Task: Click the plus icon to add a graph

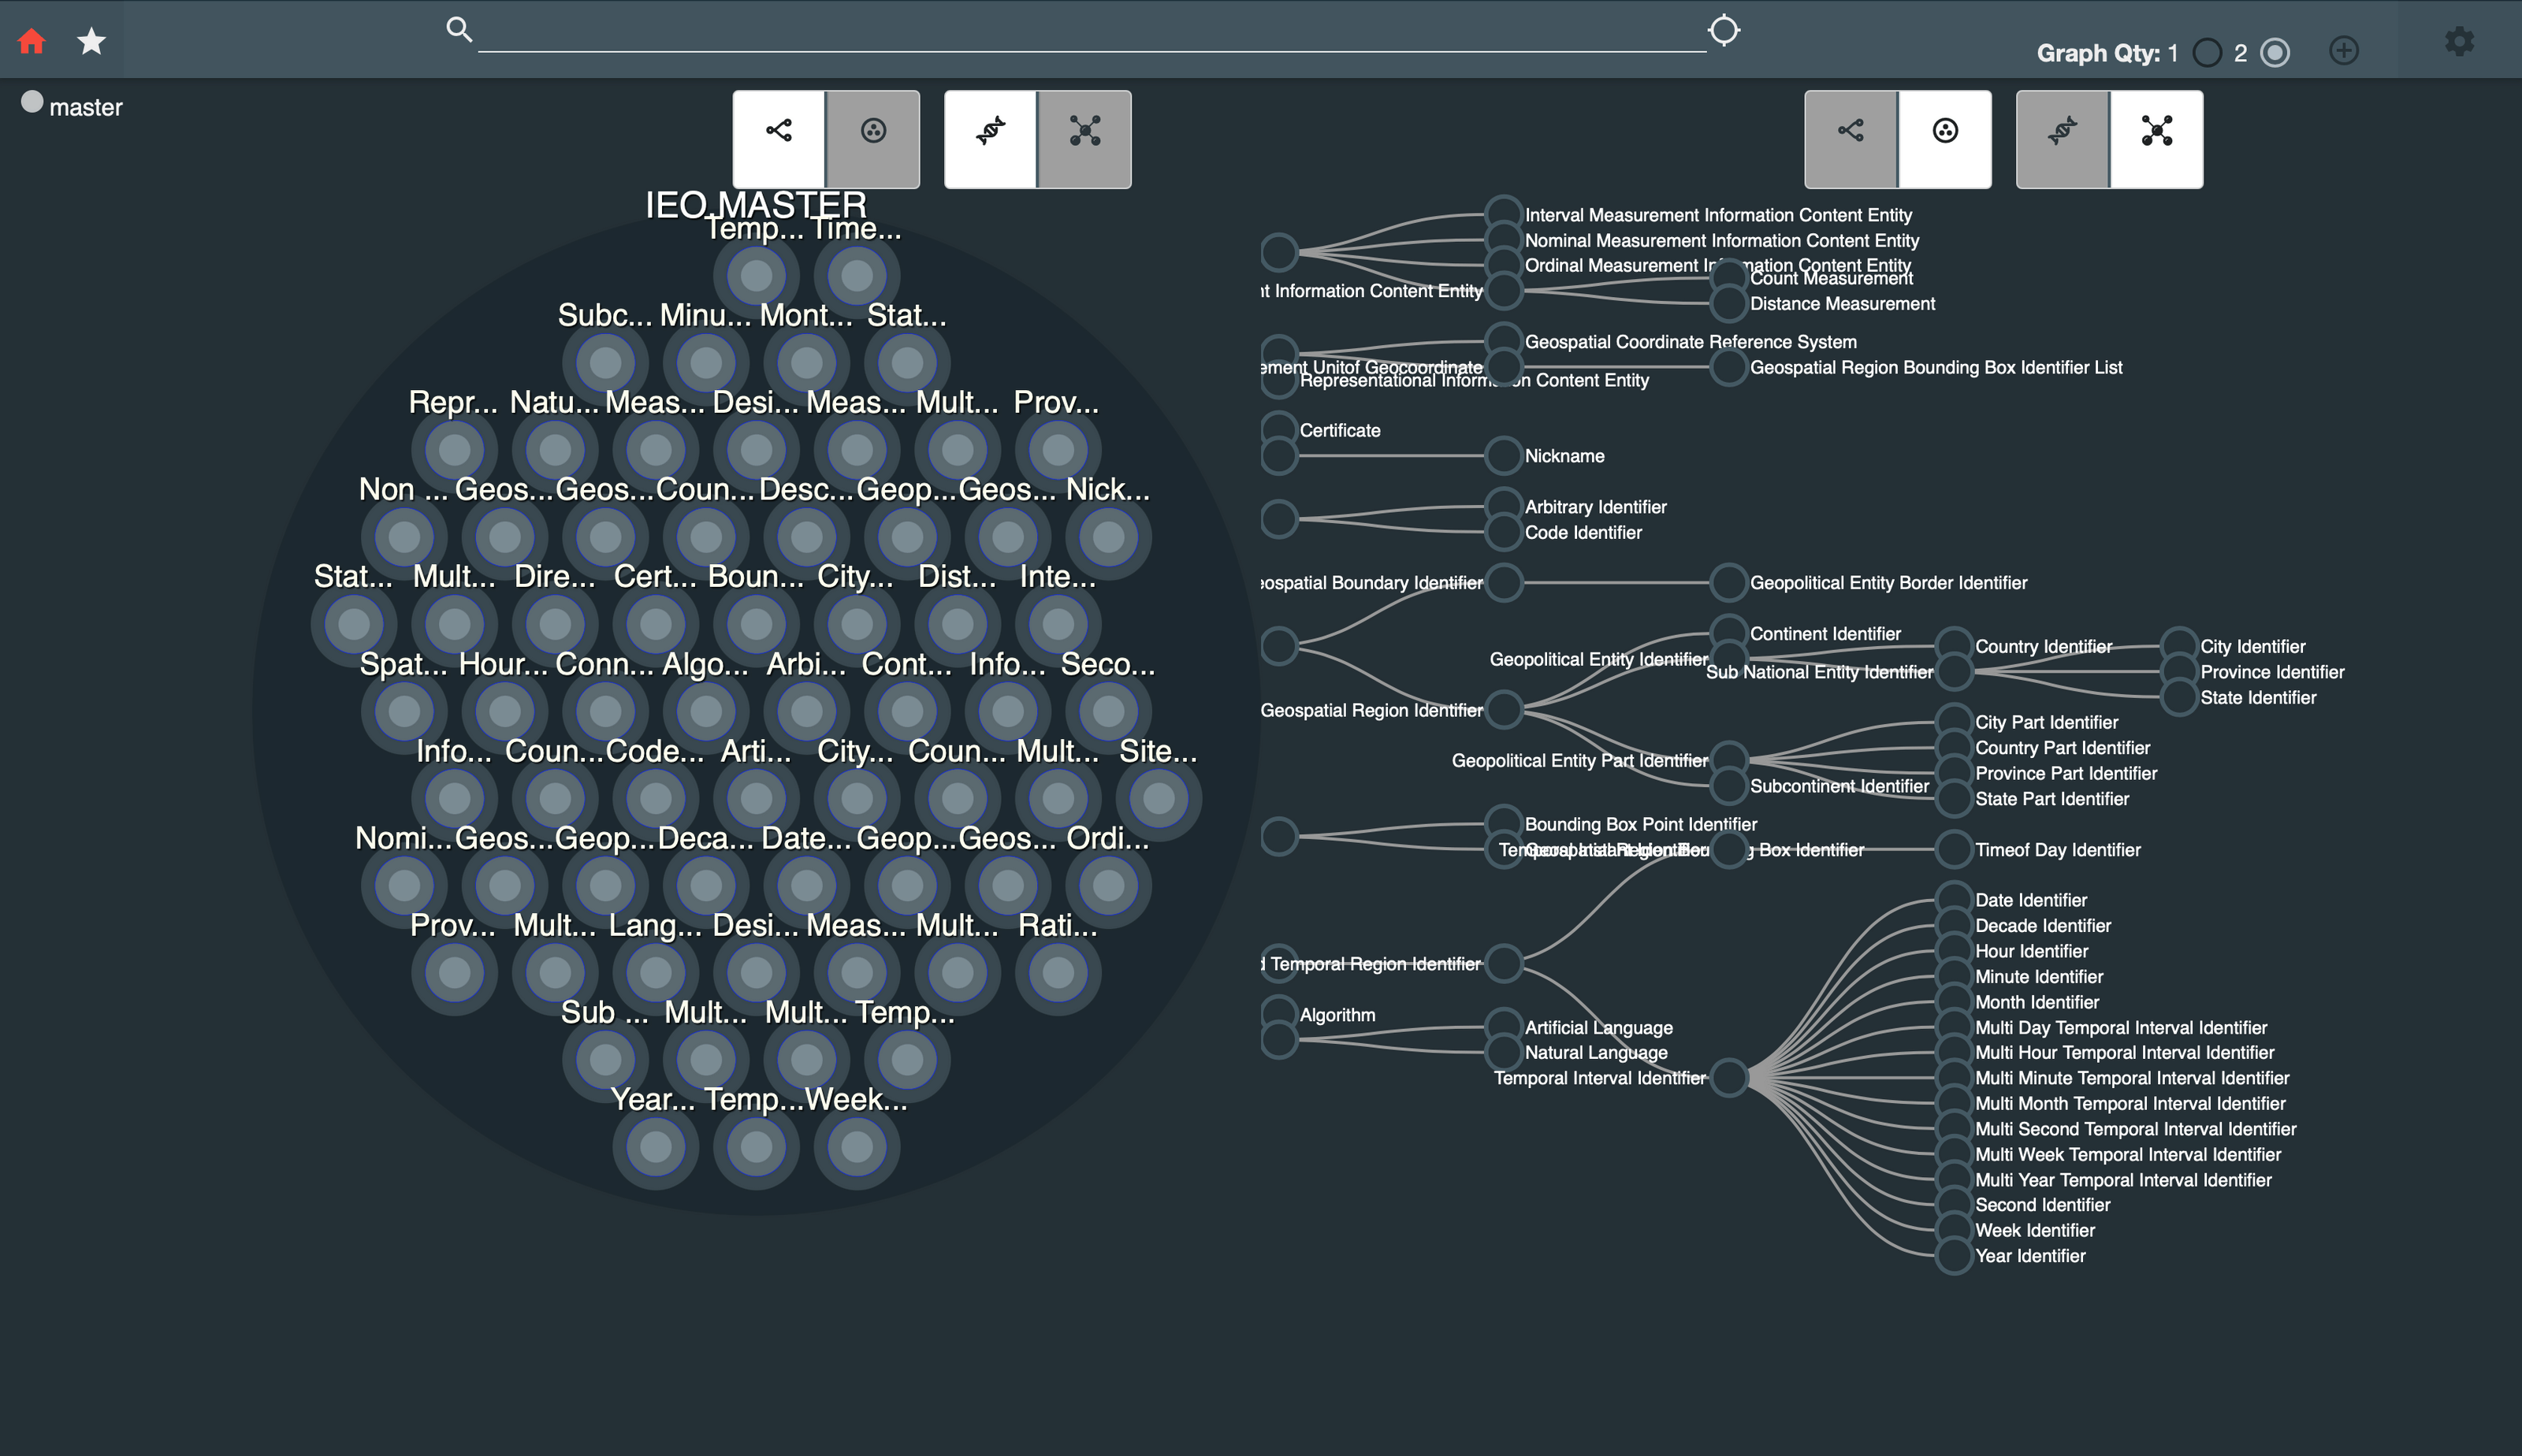Action: 2345,50
